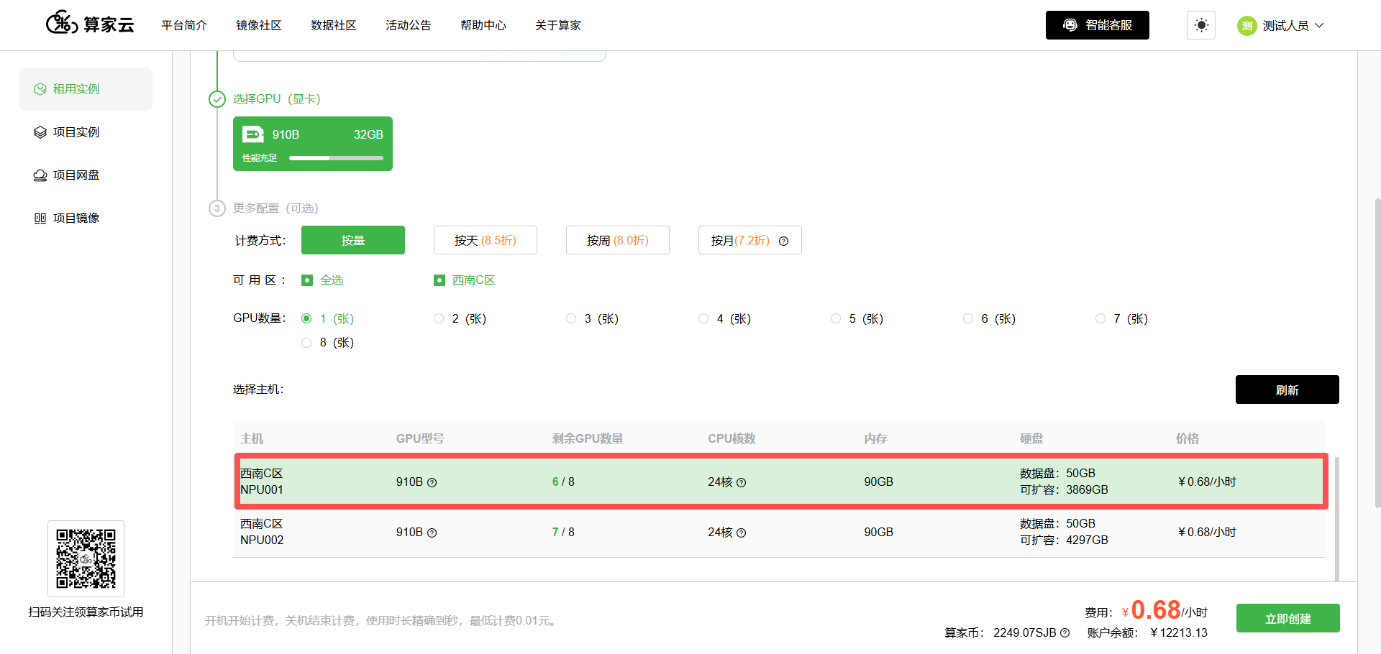This screenshot has width=1381, height=654.
Task: Toggle the 全选 availability zone checkbox
Action: click(x=307, y=280)
